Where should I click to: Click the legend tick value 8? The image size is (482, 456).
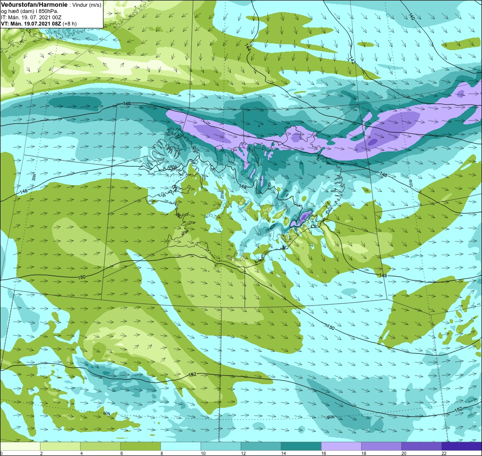tap(161, 453)
